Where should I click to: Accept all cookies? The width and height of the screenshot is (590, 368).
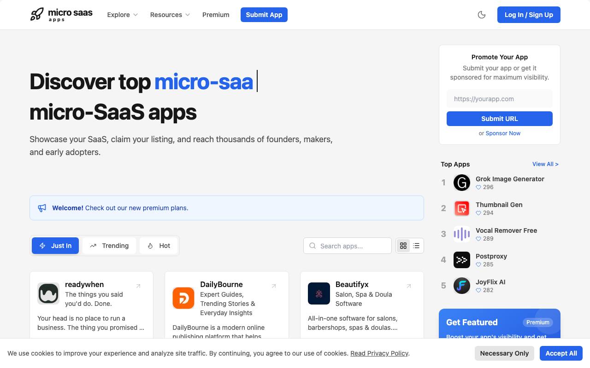coord(561,353)
